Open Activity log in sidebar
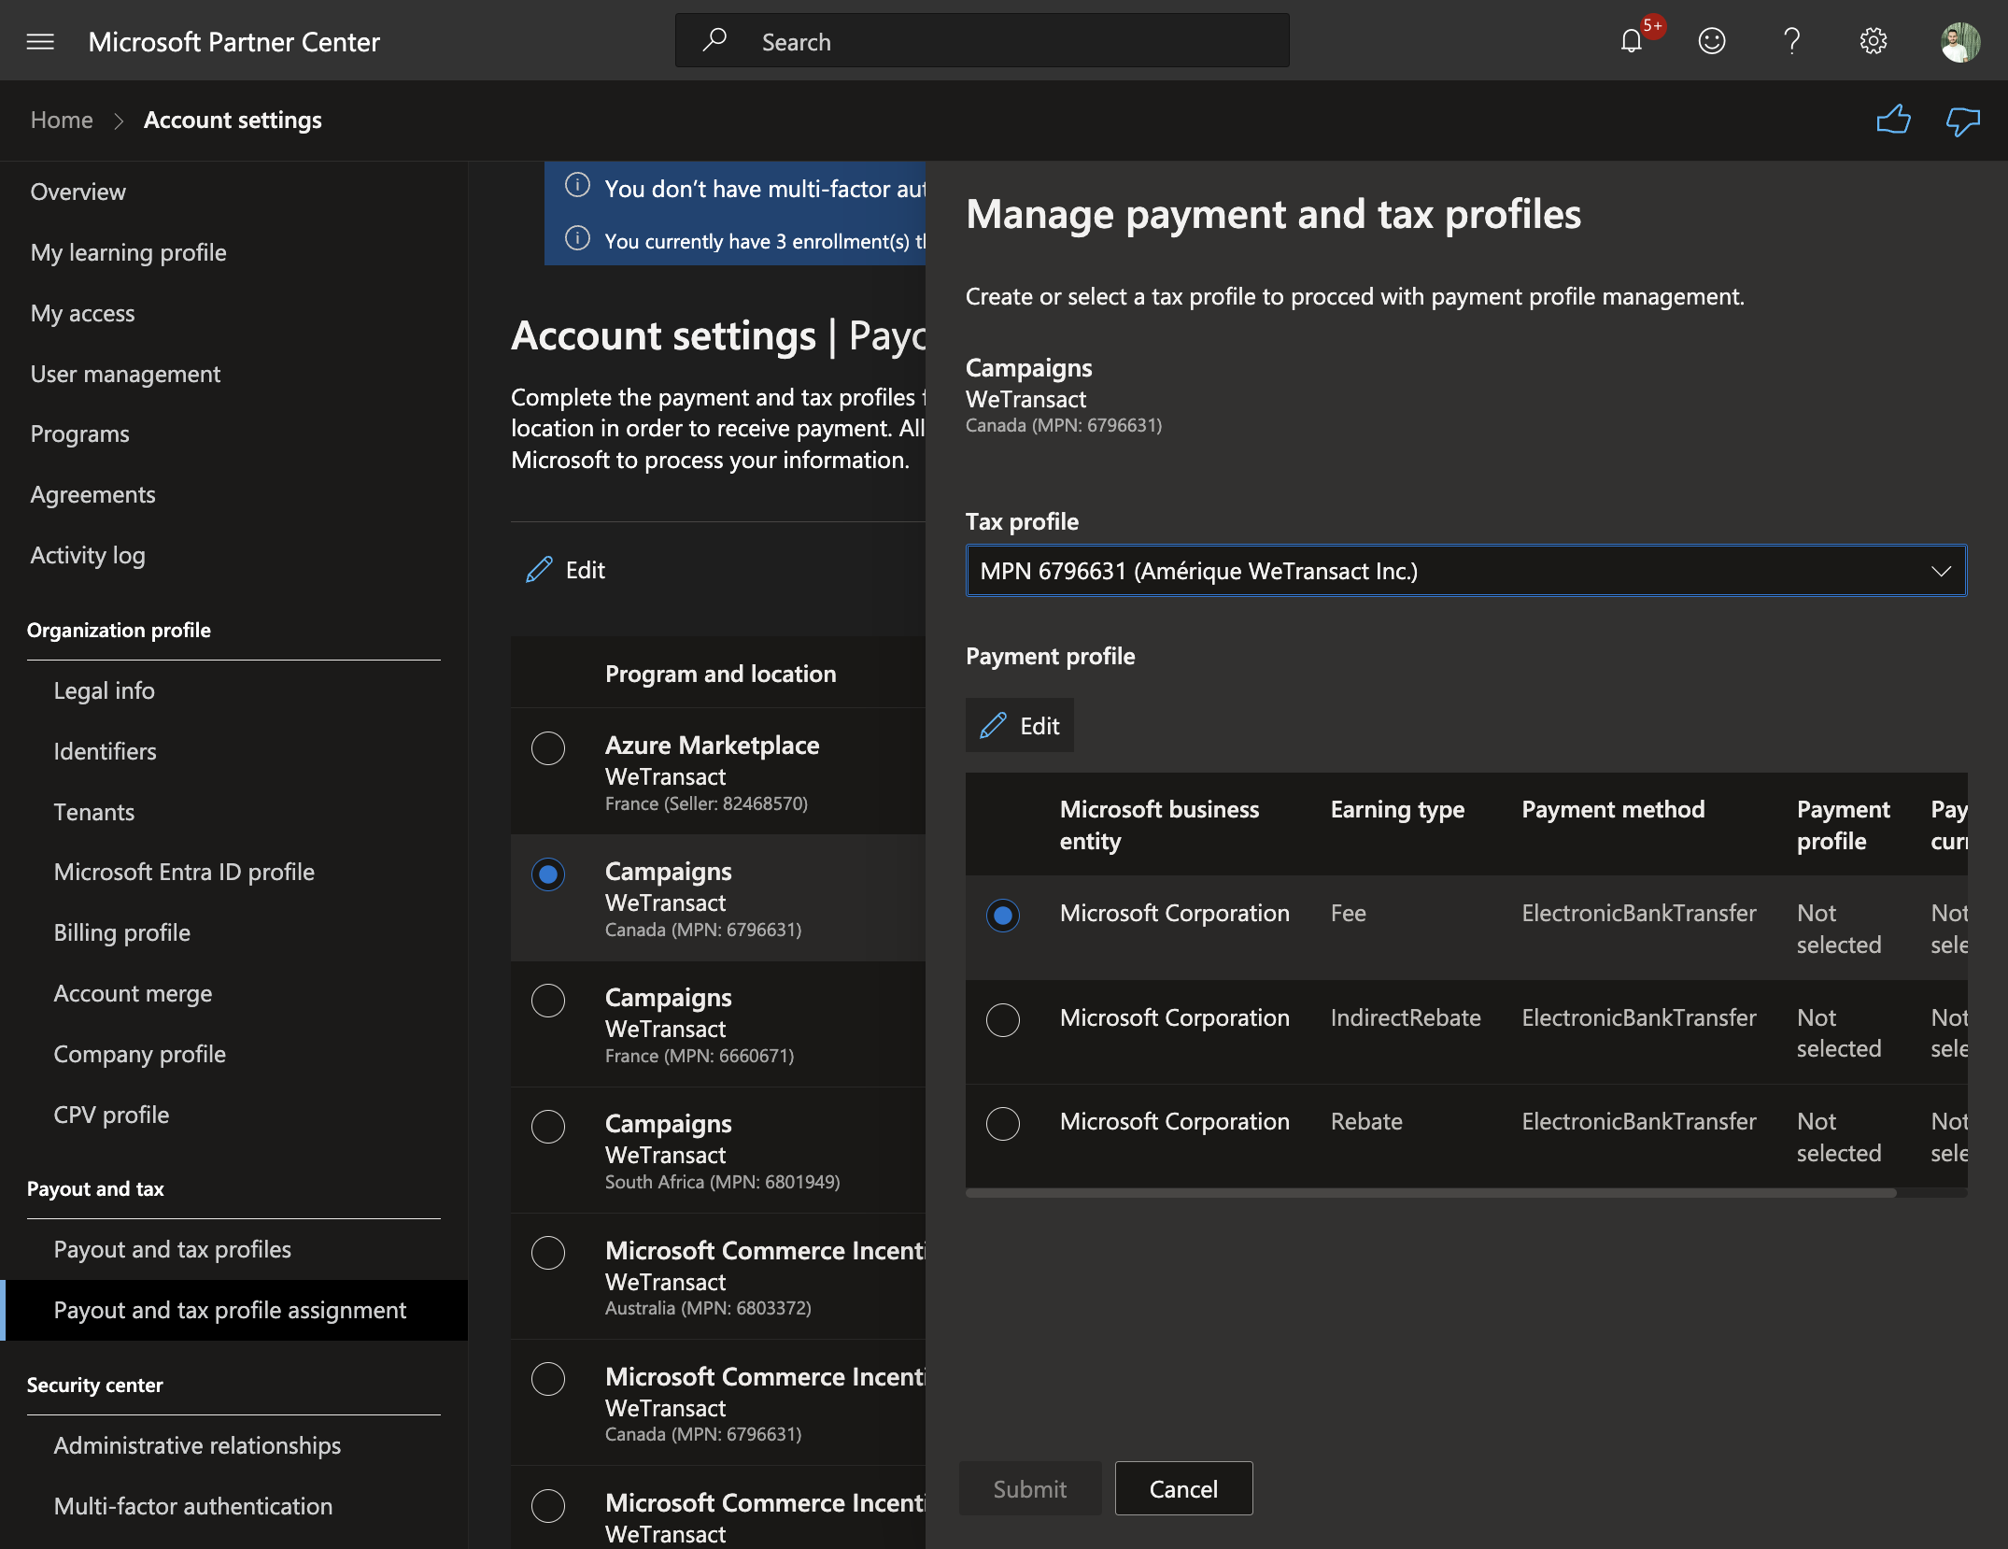The image size is (2008, 1549). pyautogui.click(x=88, y=555)
